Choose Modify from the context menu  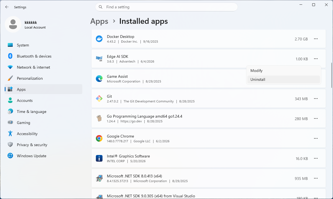click(x=283, y=71)
